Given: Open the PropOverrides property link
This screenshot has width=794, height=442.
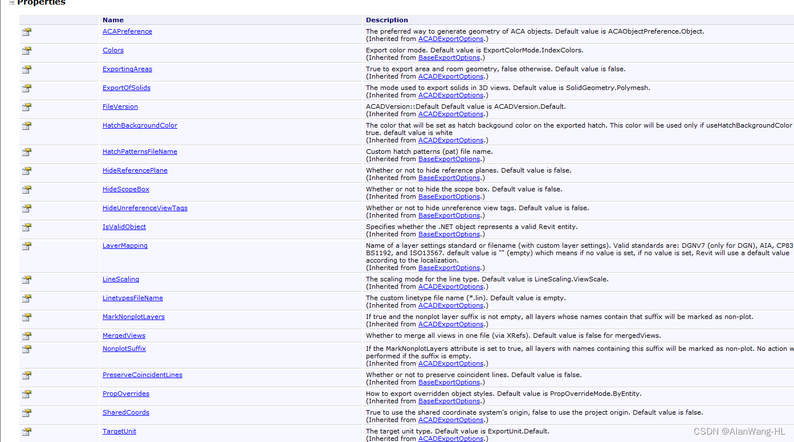Looking at the screenshot, I should click(x=126, y=394).
